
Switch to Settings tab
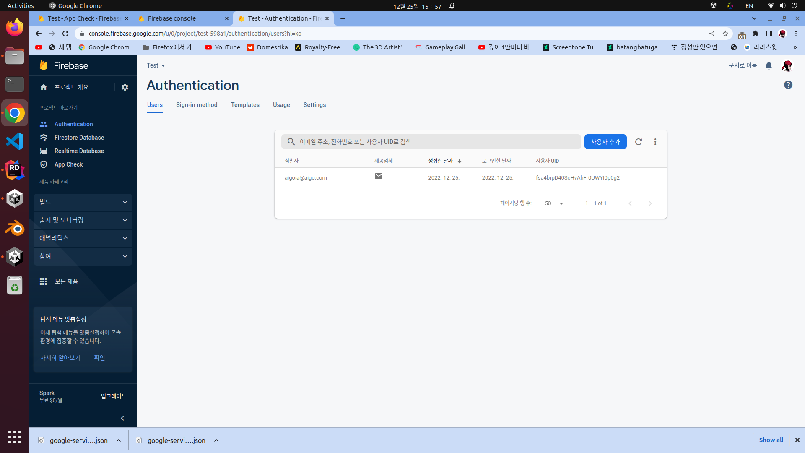[314, 105]
